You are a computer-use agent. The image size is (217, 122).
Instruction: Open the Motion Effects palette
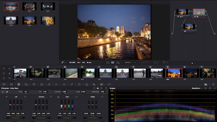click(42, 84)
